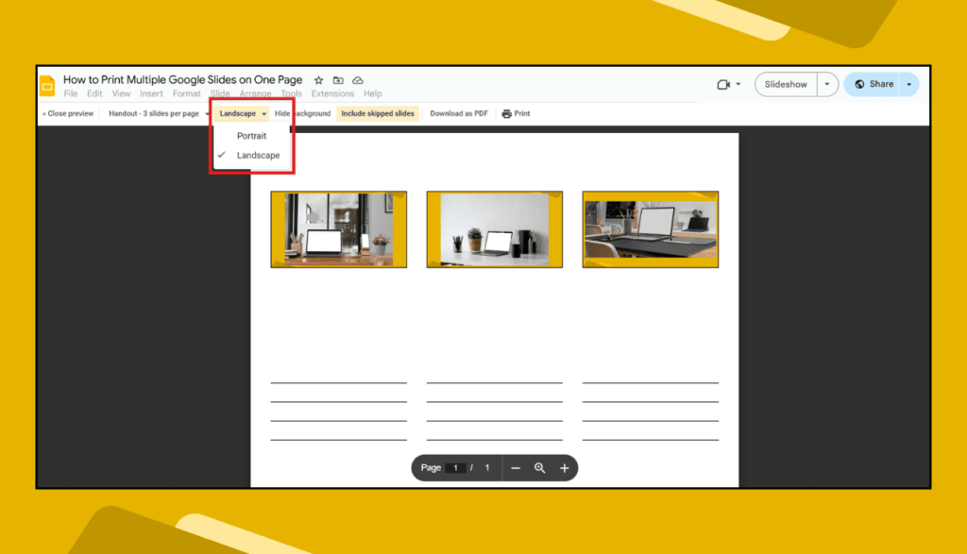The width and height of the screenshot is (967, 554).
Task: Zoom out using the minus icon
Action: click(516, 468)
